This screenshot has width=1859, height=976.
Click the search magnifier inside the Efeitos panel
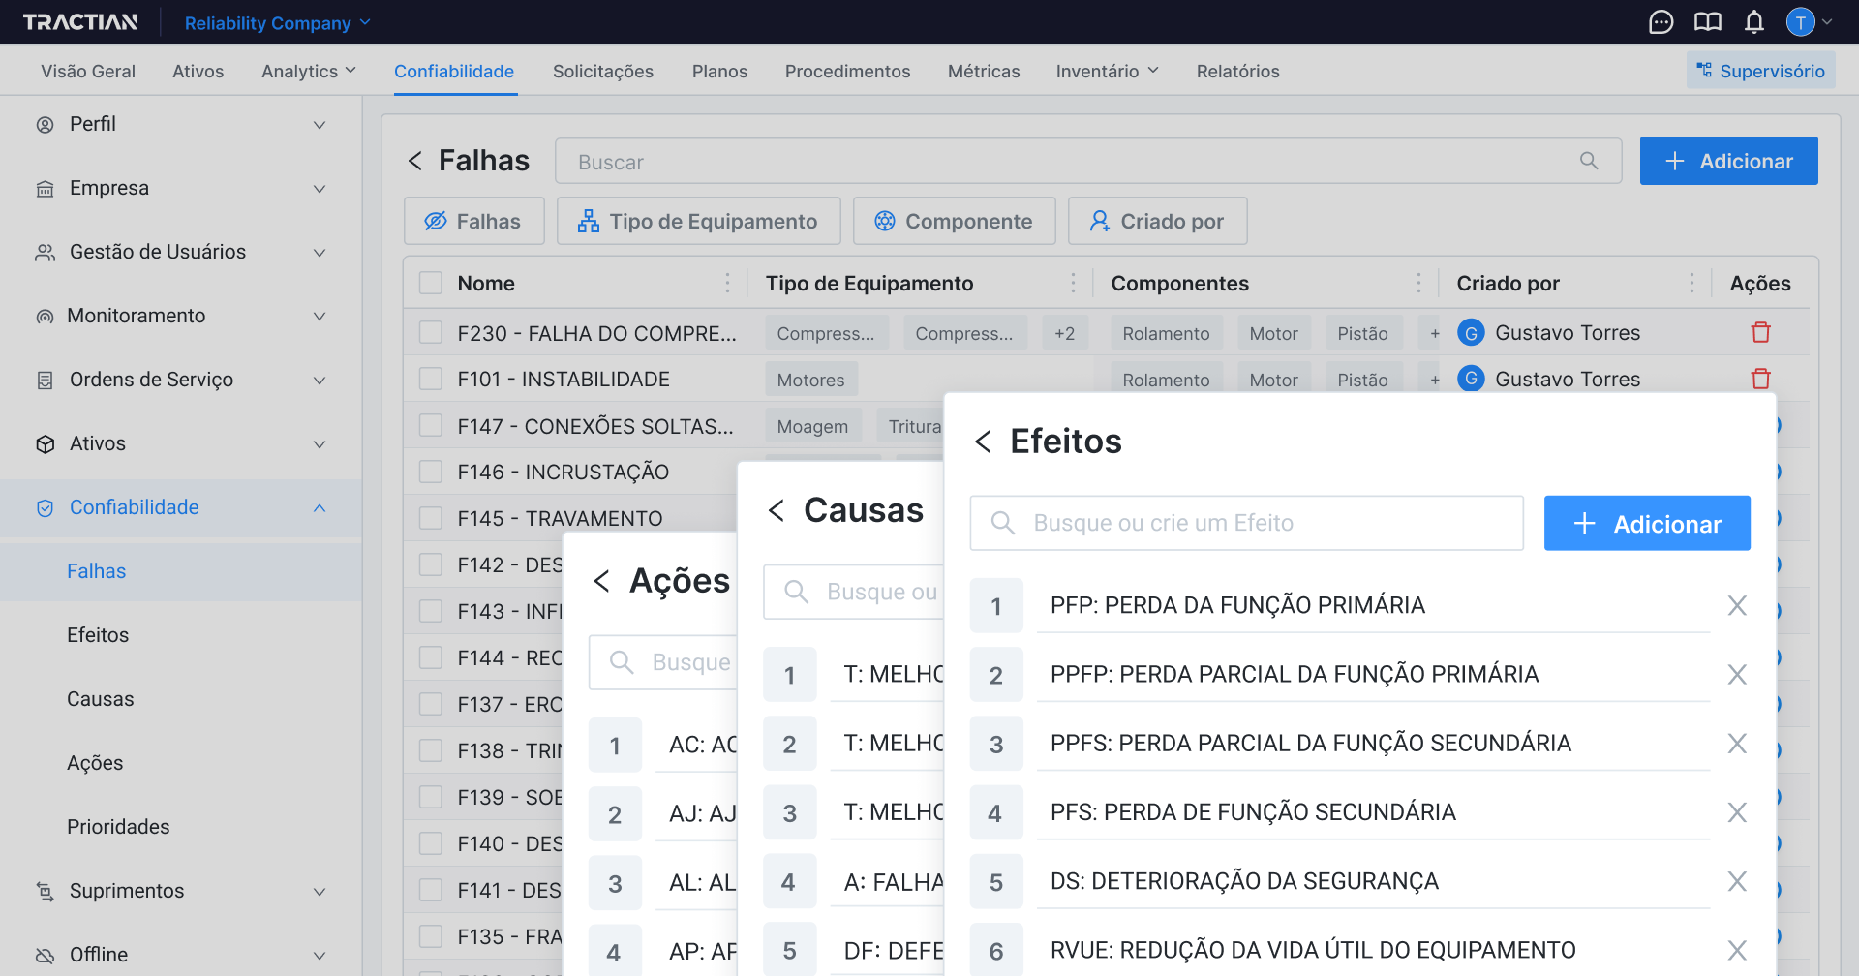coord(1002,523)
